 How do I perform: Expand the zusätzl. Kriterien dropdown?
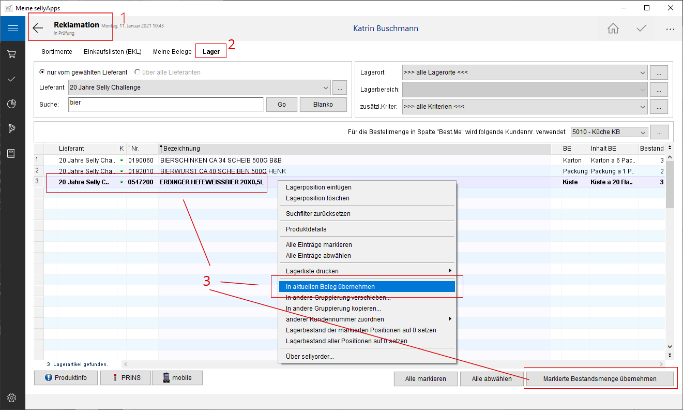[x=642, y=107]
